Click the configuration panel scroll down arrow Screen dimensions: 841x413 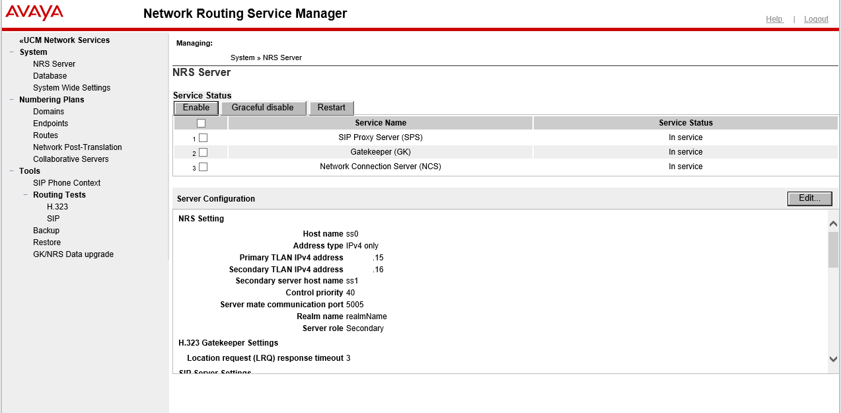pyautogui.click(x=833, y=359)
